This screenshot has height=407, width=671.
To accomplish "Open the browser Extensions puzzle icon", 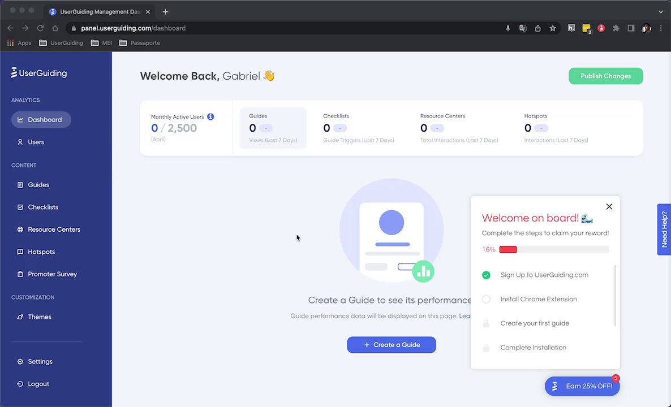I will click(616, 28).
